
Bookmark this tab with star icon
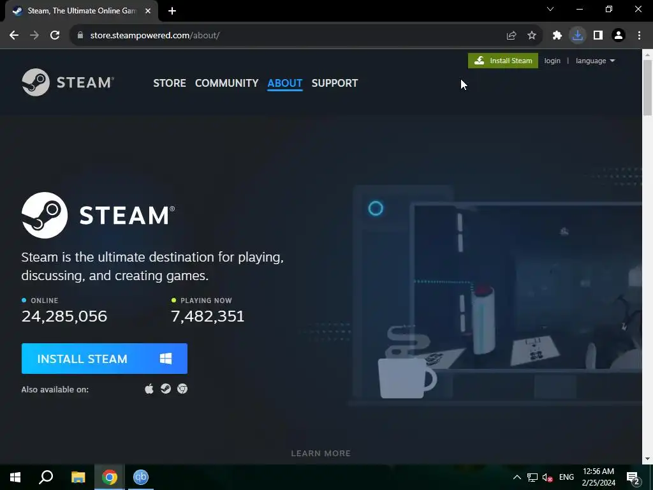pos(532,36)
